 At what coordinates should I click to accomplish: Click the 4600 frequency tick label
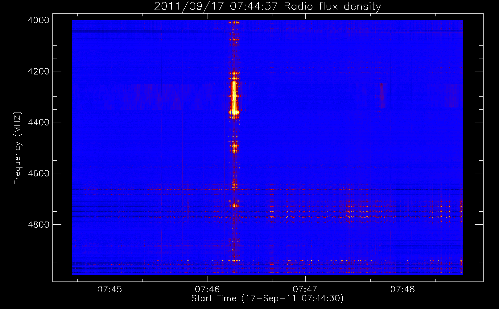(39, 173)
